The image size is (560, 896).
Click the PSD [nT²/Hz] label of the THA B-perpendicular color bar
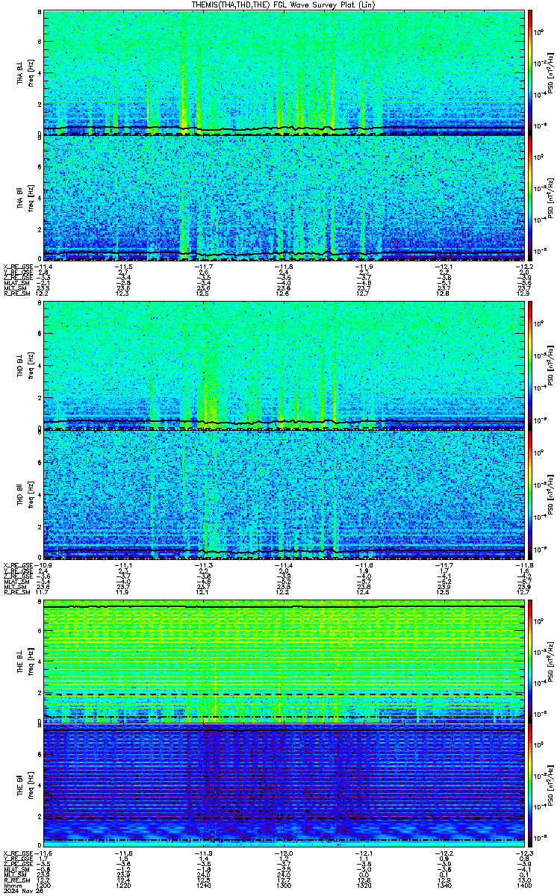click(551, 73)
